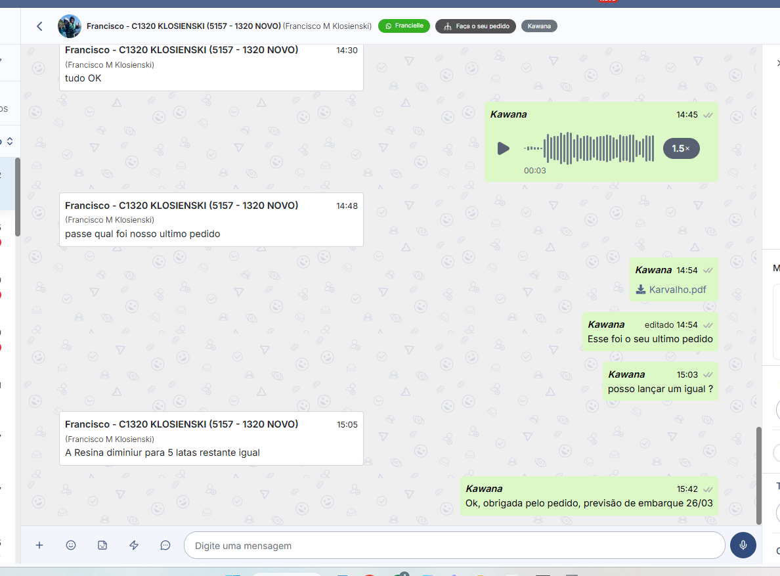
Task: Select the gray Kawana tag in header
Action: pos(539,26)
